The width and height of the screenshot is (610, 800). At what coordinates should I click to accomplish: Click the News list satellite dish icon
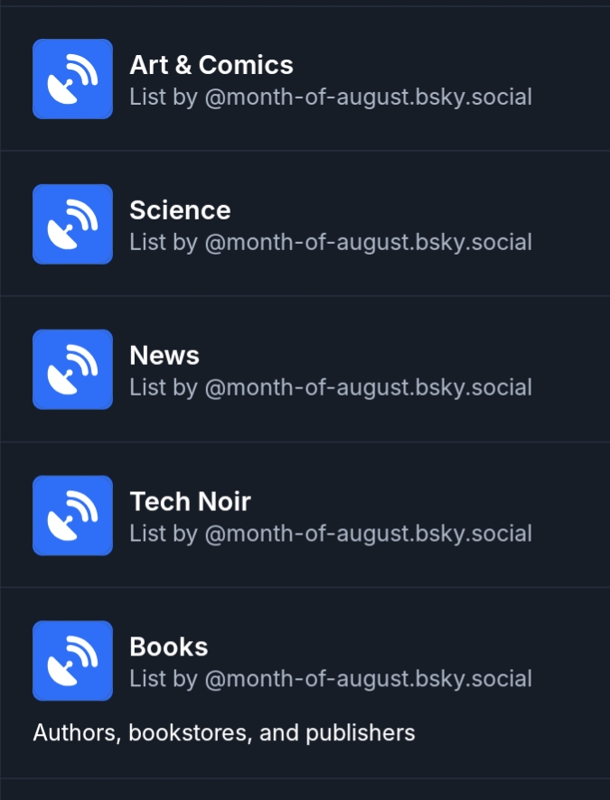pyautogui.click(x=72, y=369)
